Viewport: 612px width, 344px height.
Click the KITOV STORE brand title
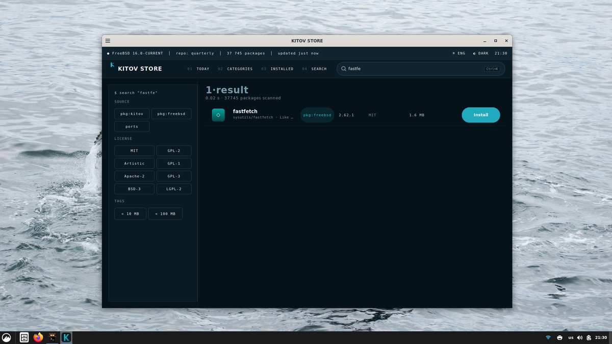tap(140, 69)
